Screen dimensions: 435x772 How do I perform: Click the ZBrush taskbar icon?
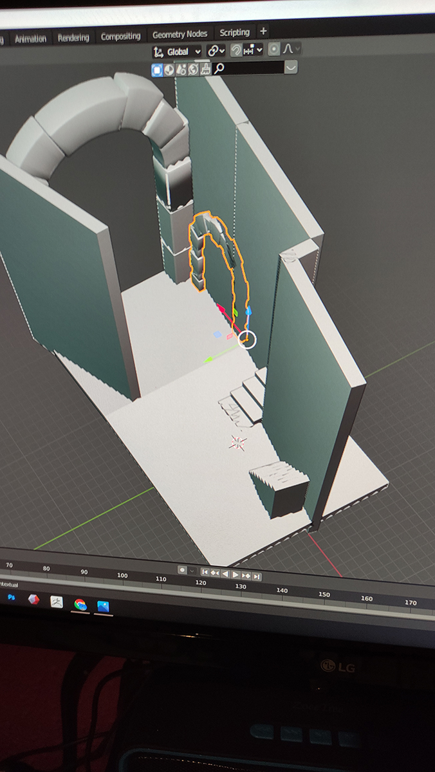coord(57,602)
